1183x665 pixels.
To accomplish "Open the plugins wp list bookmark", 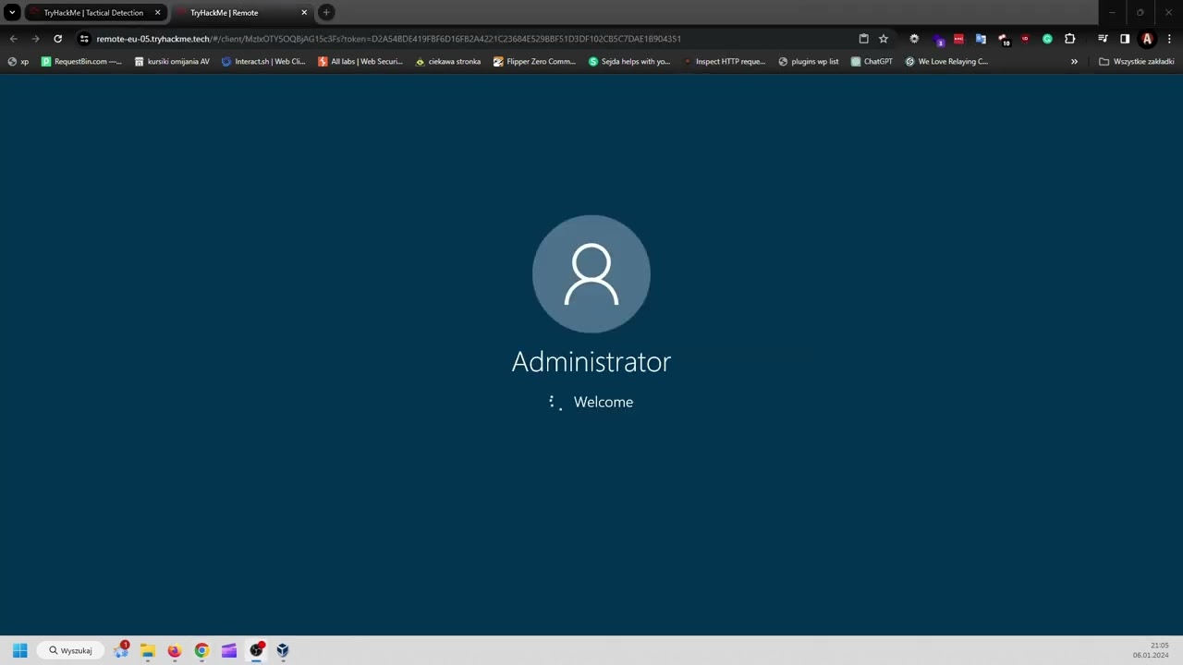I will point(809,62).
